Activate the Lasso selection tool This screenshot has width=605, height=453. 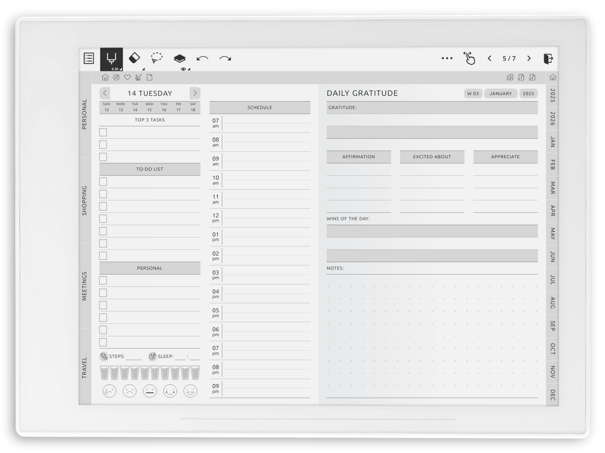(156, 58)
